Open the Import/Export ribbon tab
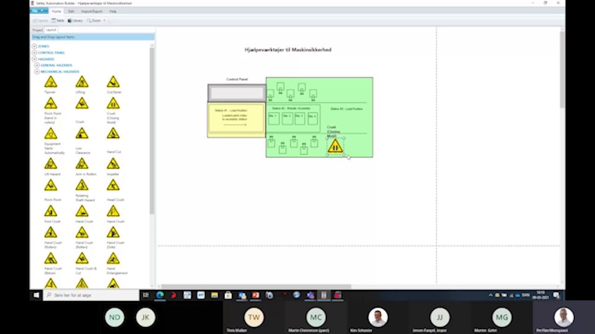 point(92,11)
